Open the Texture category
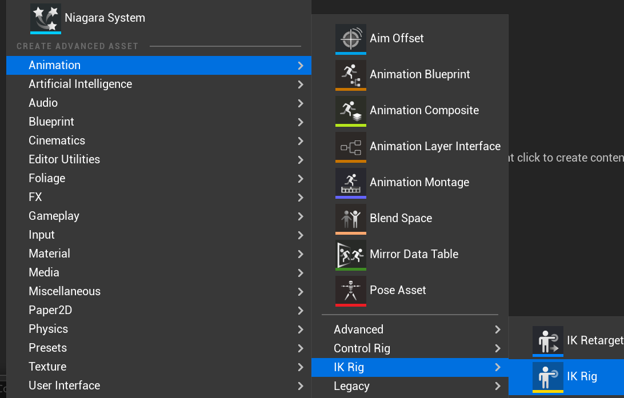The image size is (624, 398). tap(159, 367)
